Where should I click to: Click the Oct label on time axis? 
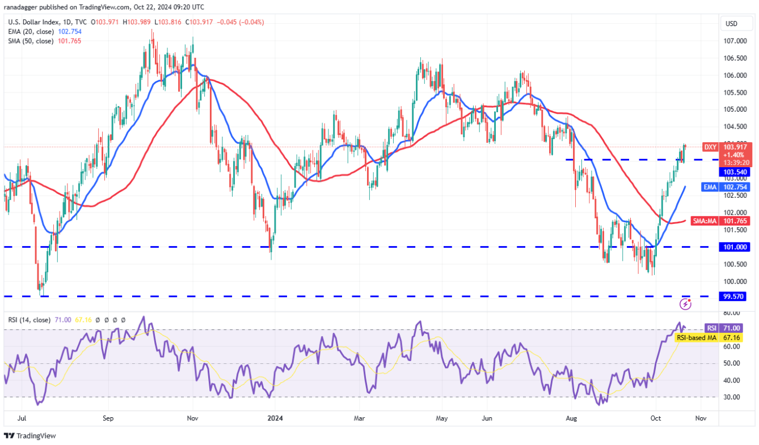656,418
